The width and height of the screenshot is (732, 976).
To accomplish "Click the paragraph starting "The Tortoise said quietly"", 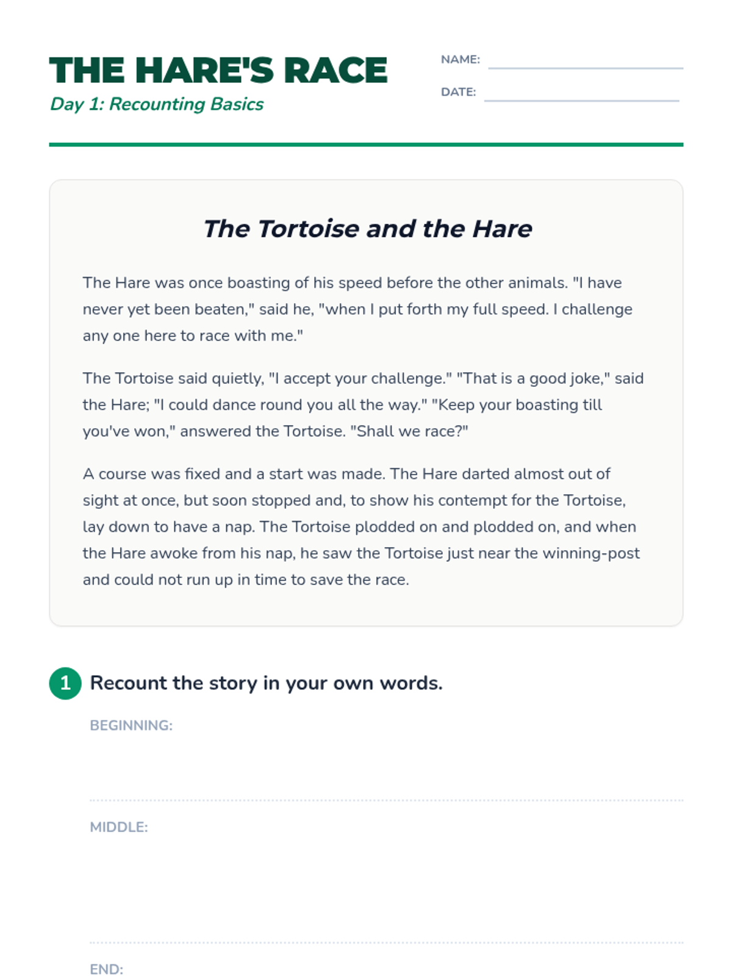I will pos(363,404).
